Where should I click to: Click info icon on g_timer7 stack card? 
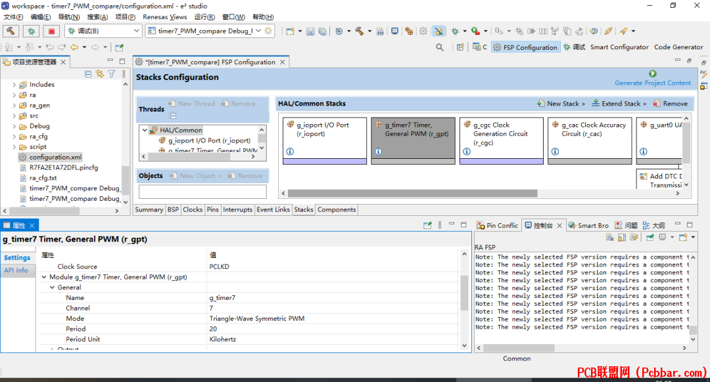point(379,152)
